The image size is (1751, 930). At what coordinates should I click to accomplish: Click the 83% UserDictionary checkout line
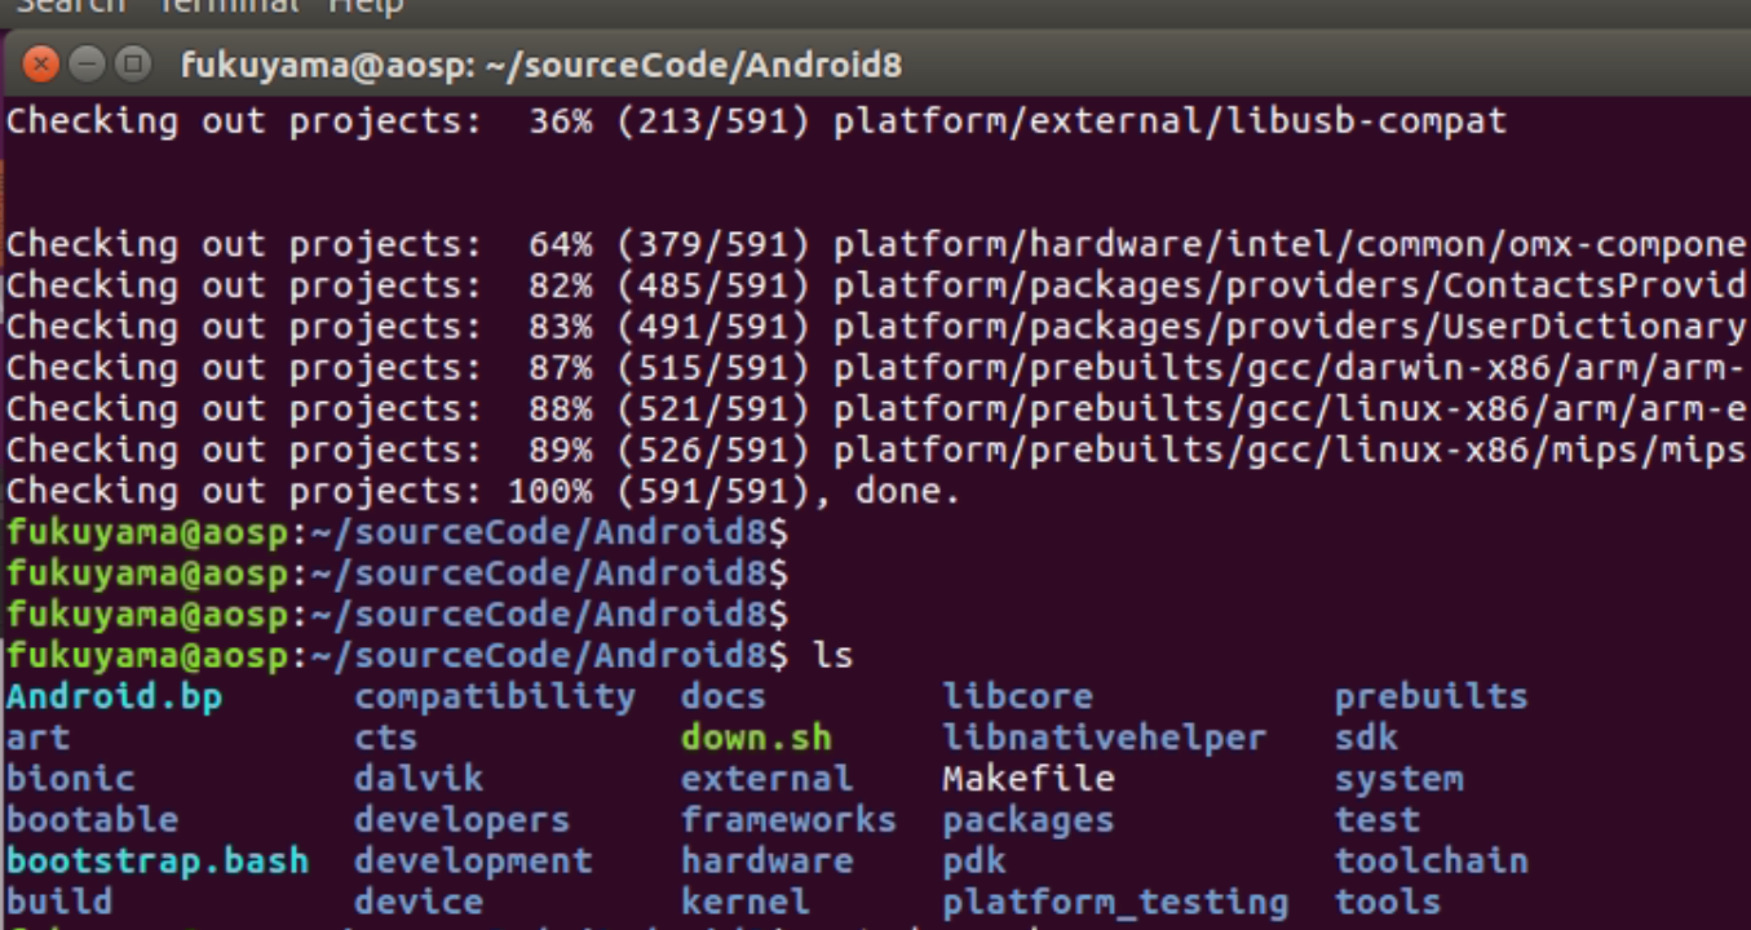[875, 327]
